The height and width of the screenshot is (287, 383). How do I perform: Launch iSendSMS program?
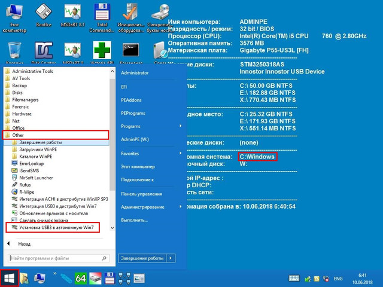click(57, 170)
